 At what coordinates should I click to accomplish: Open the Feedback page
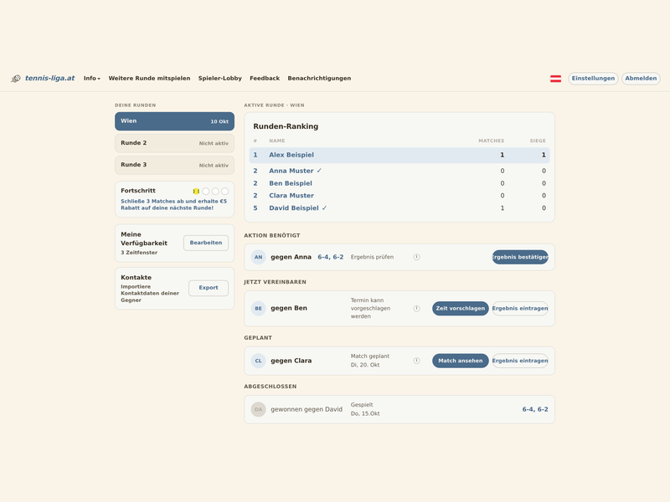click(265, 79)
